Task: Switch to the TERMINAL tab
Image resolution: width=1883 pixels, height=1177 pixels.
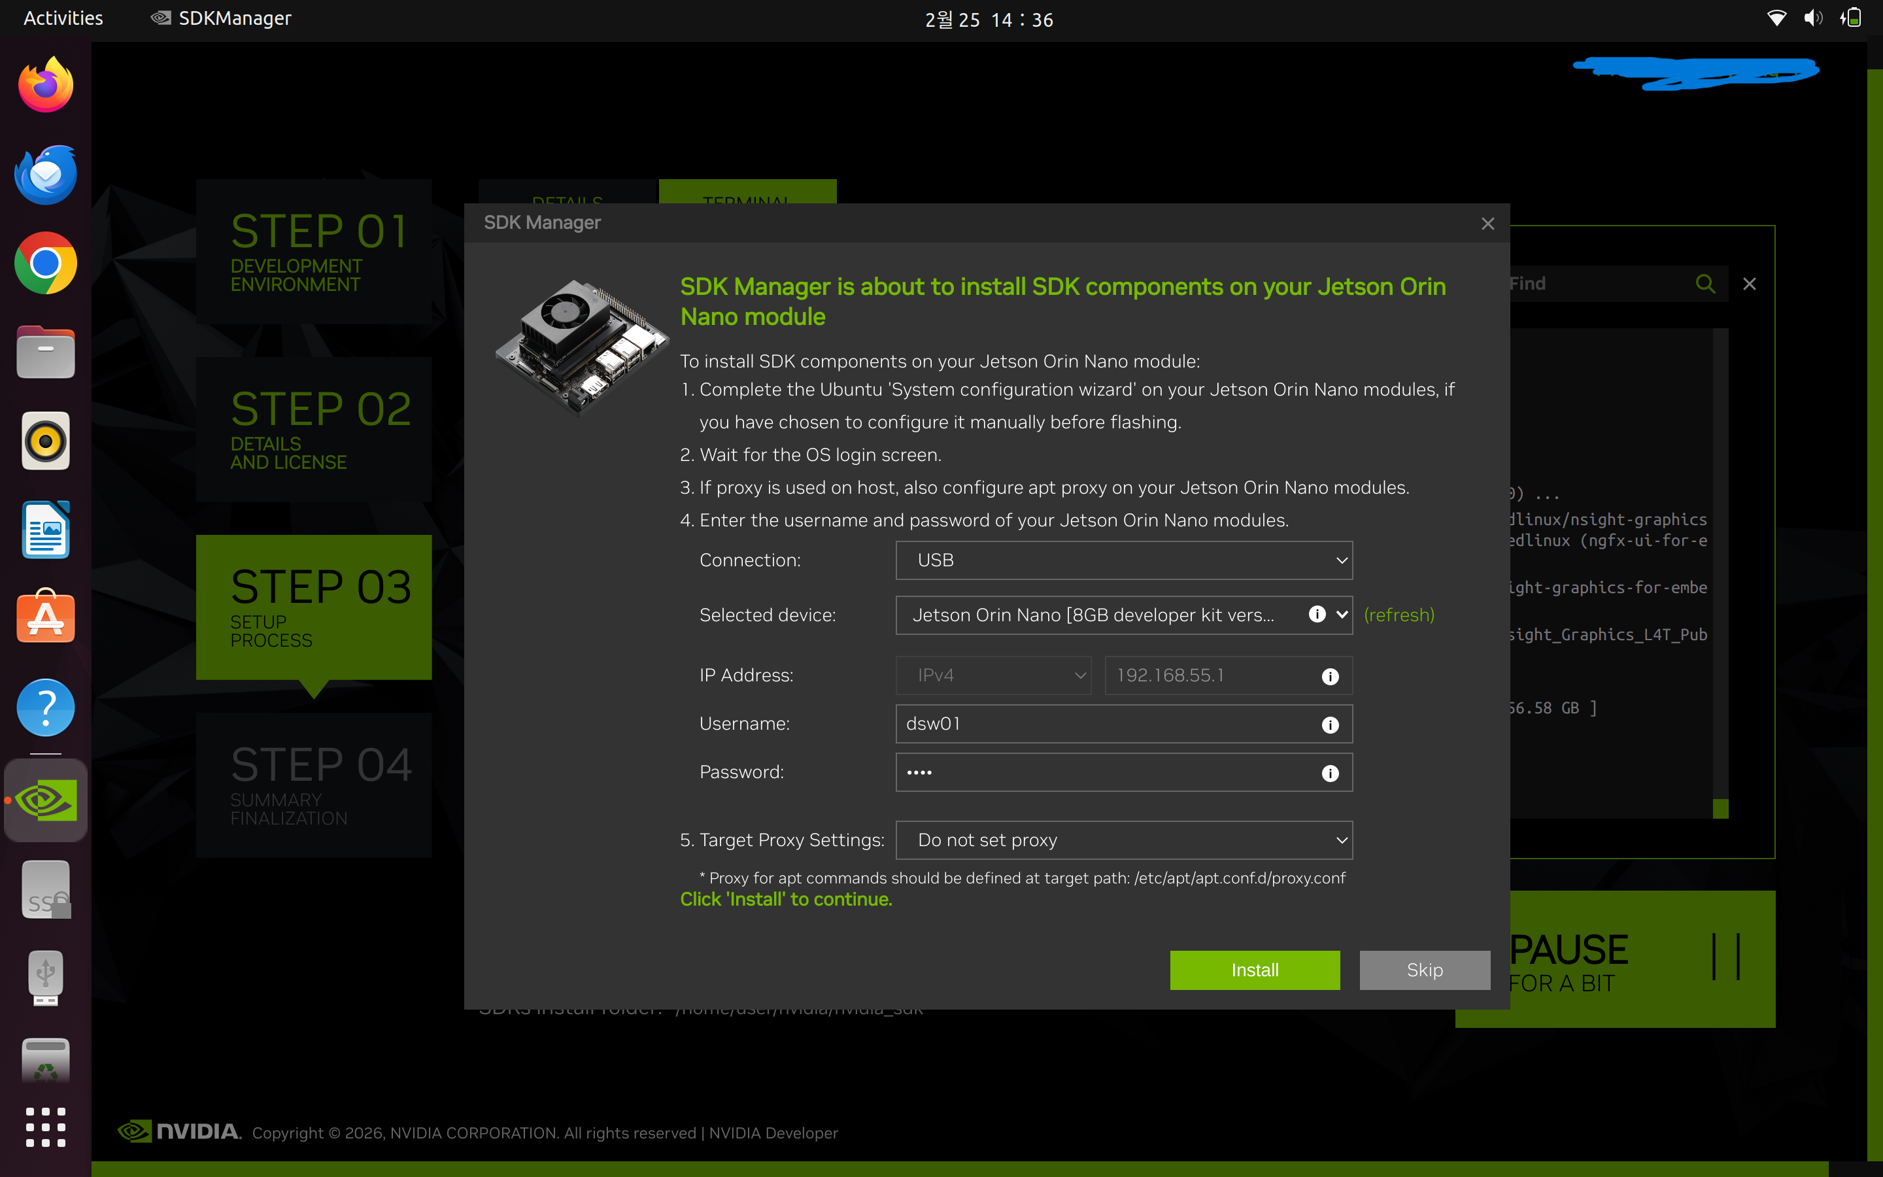Action: [x=747, y=193]
